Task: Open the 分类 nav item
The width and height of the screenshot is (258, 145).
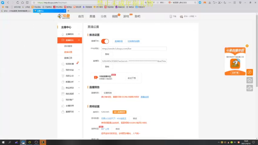Action: [x=104, y=16]
